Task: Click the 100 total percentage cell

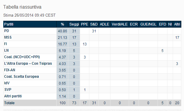Action: point(62,103)
